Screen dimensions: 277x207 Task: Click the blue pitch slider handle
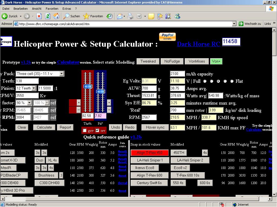[101, 92]
